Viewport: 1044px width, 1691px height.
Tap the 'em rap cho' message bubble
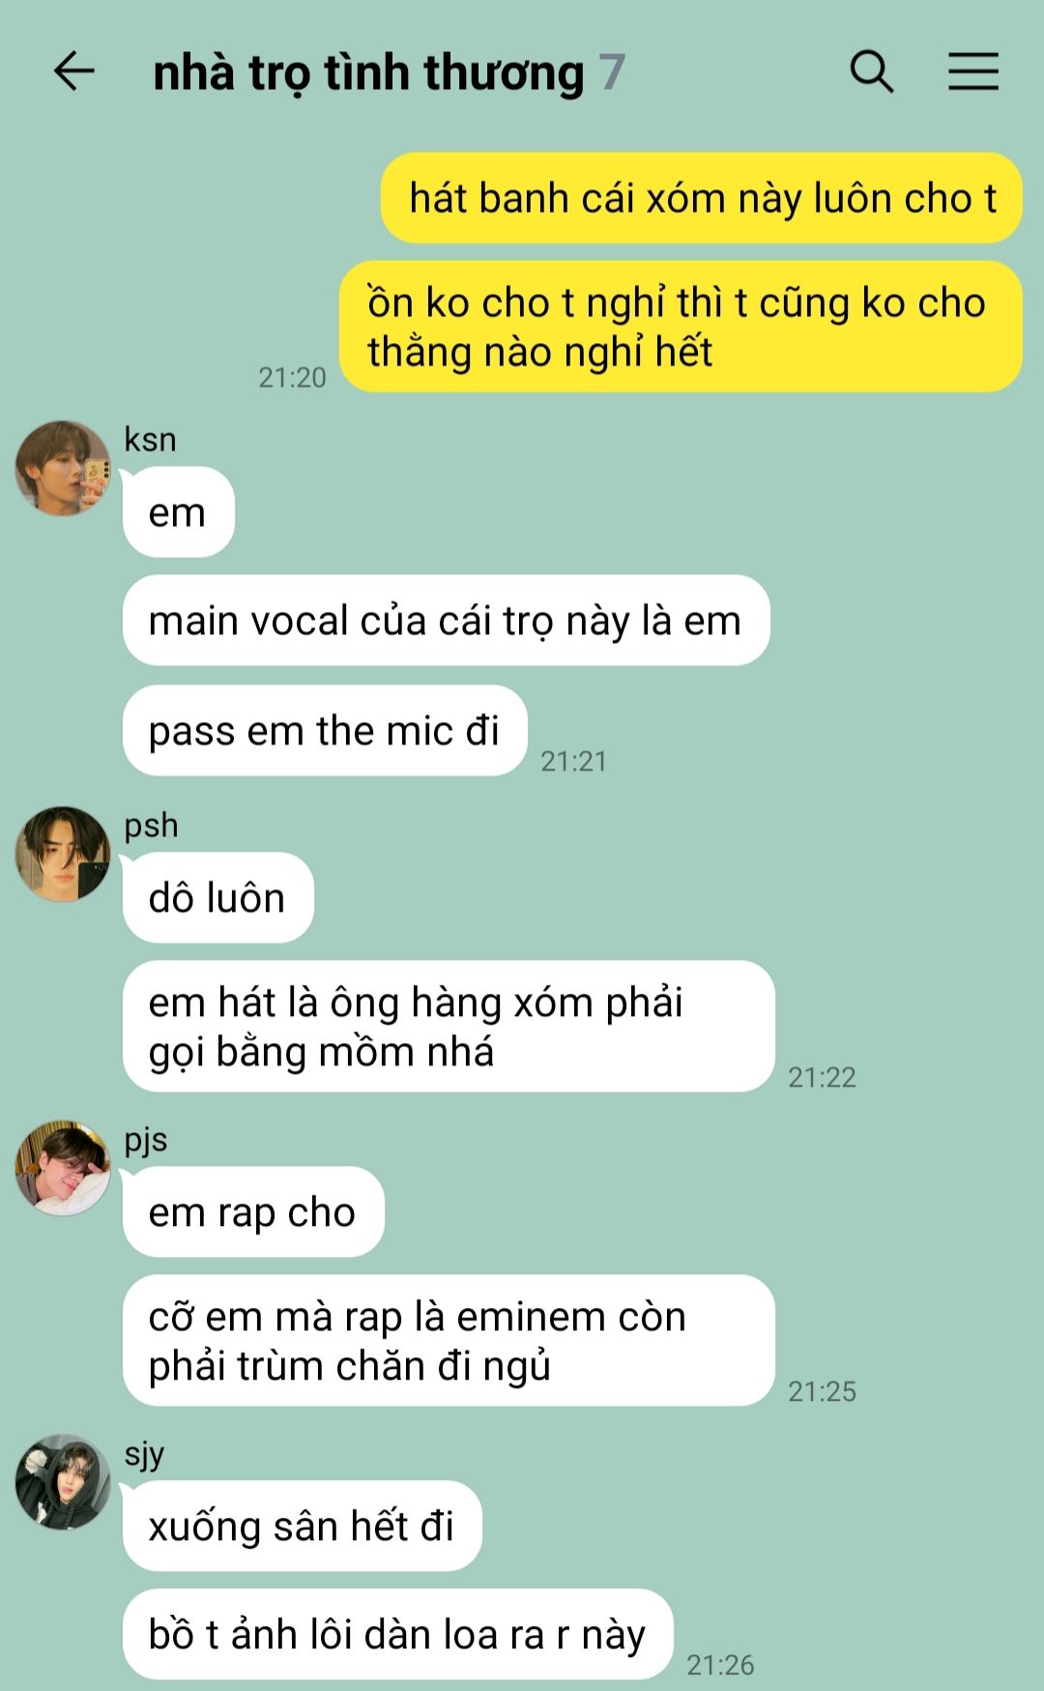pyautogui.click(x=253, y=1212)
